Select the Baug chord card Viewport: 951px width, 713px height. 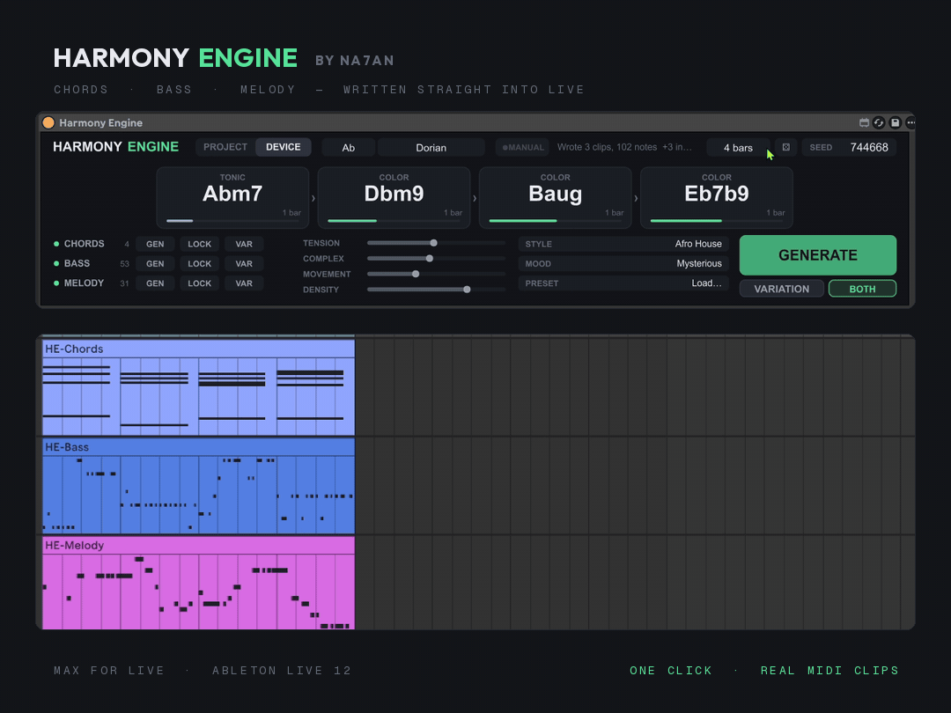point(556,198)
